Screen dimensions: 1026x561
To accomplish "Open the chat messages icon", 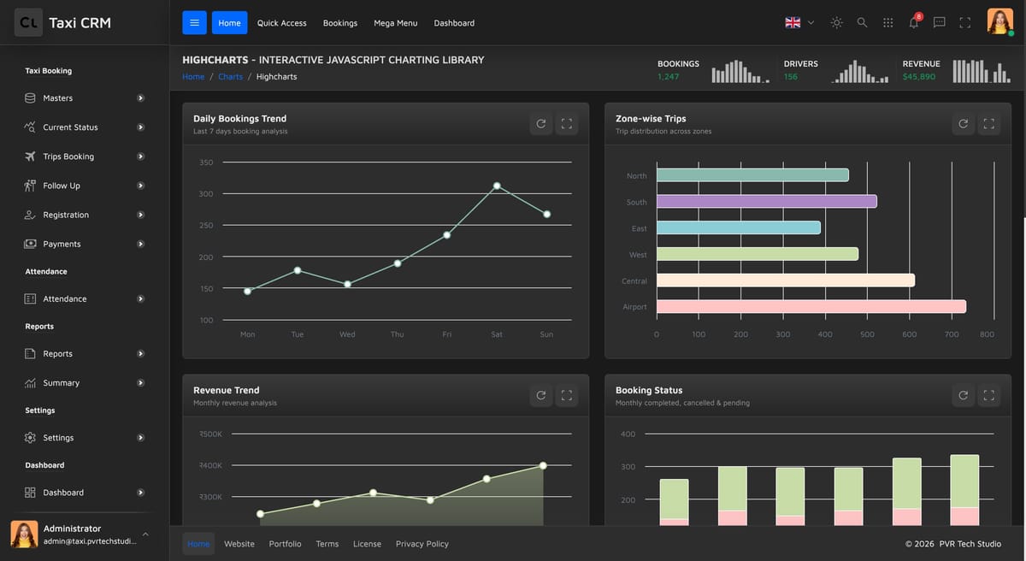I will (x=939, y=23).
